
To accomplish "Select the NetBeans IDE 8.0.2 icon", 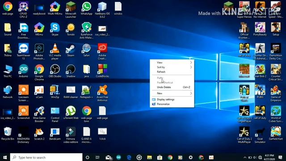I will 102,10.
